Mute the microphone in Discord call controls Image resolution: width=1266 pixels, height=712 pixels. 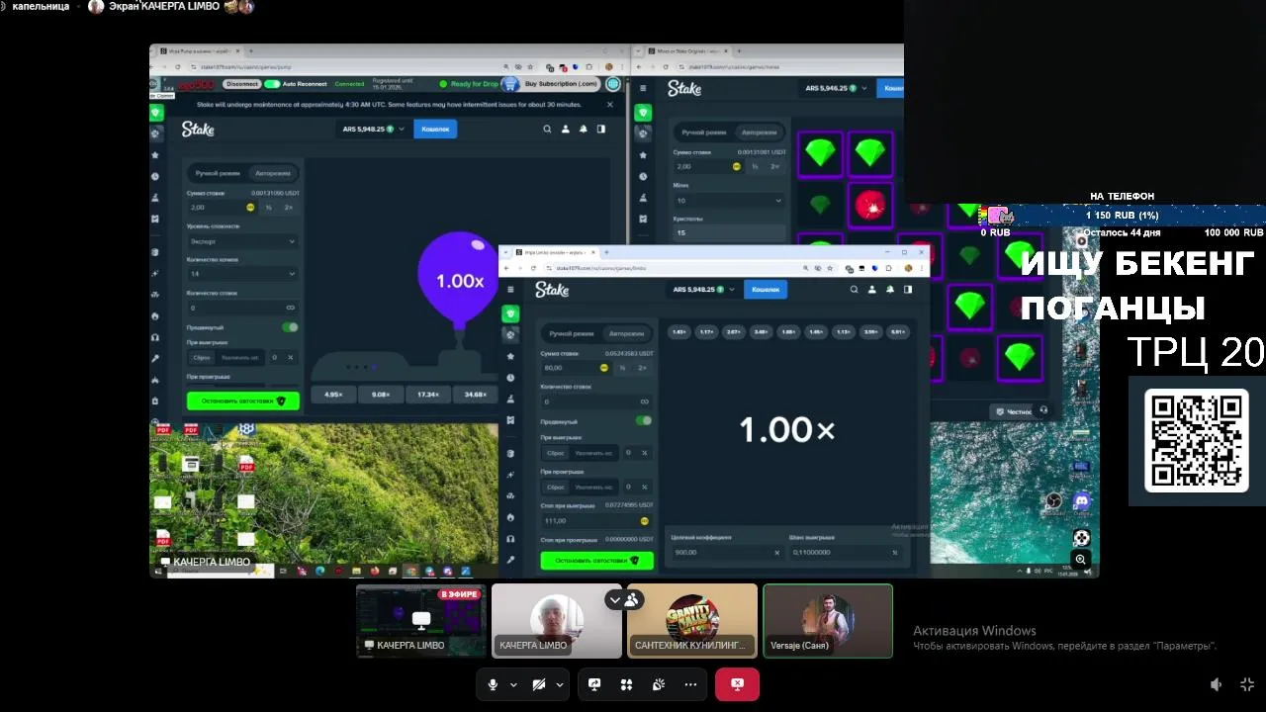tap(493, 684)
